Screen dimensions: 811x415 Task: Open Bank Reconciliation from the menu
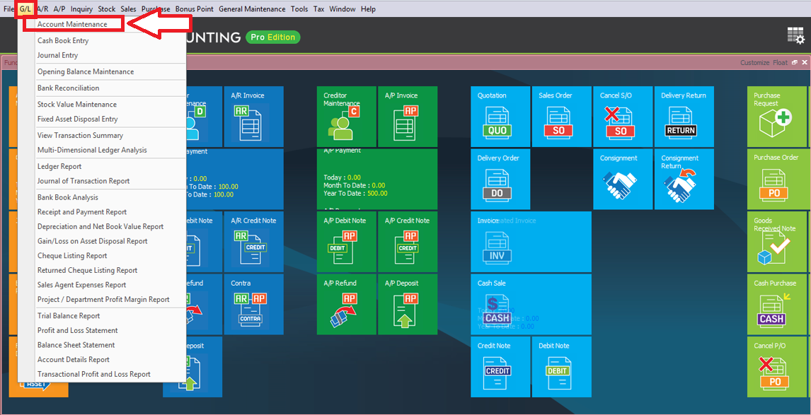[x=68, y=88]
